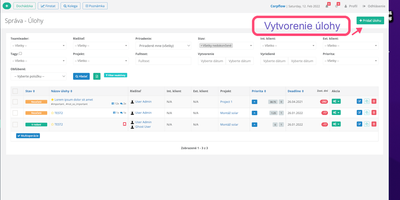Viewport: 400px width, 200px height.
Task: Click the Pridať úlohu button
Action: tap(370, 21)
